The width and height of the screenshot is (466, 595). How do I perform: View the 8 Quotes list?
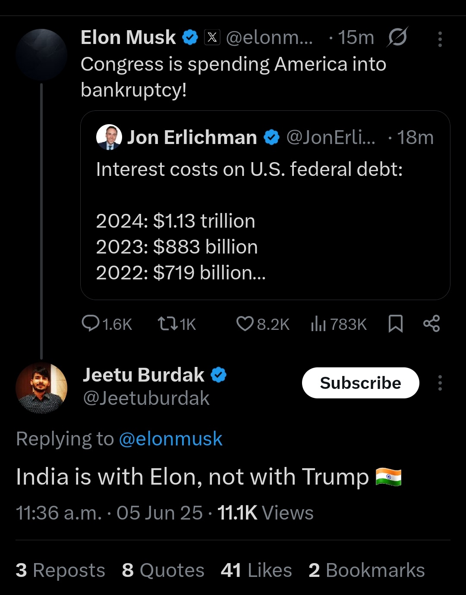point(163,570)
